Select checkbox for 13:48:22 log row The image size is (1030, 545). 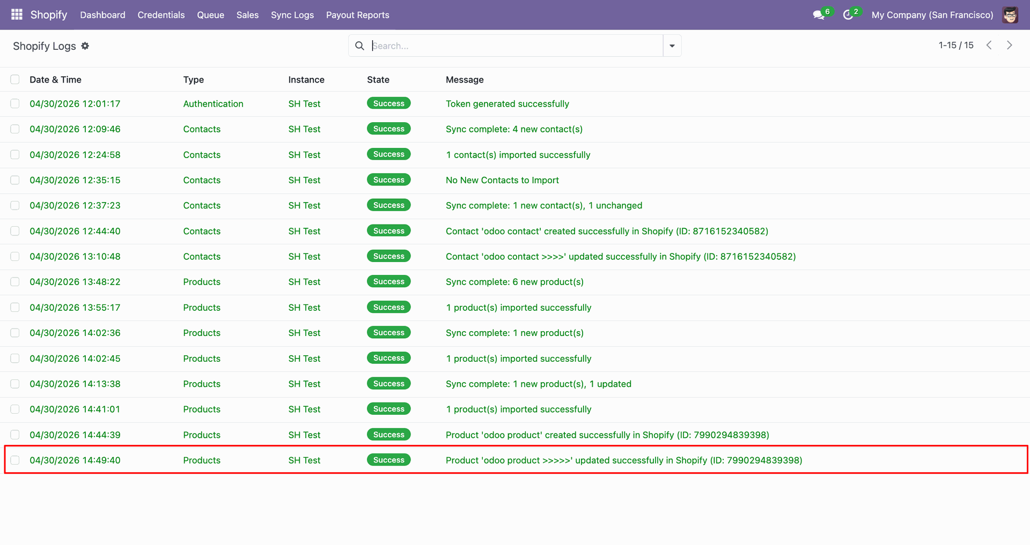pos(15,282)
